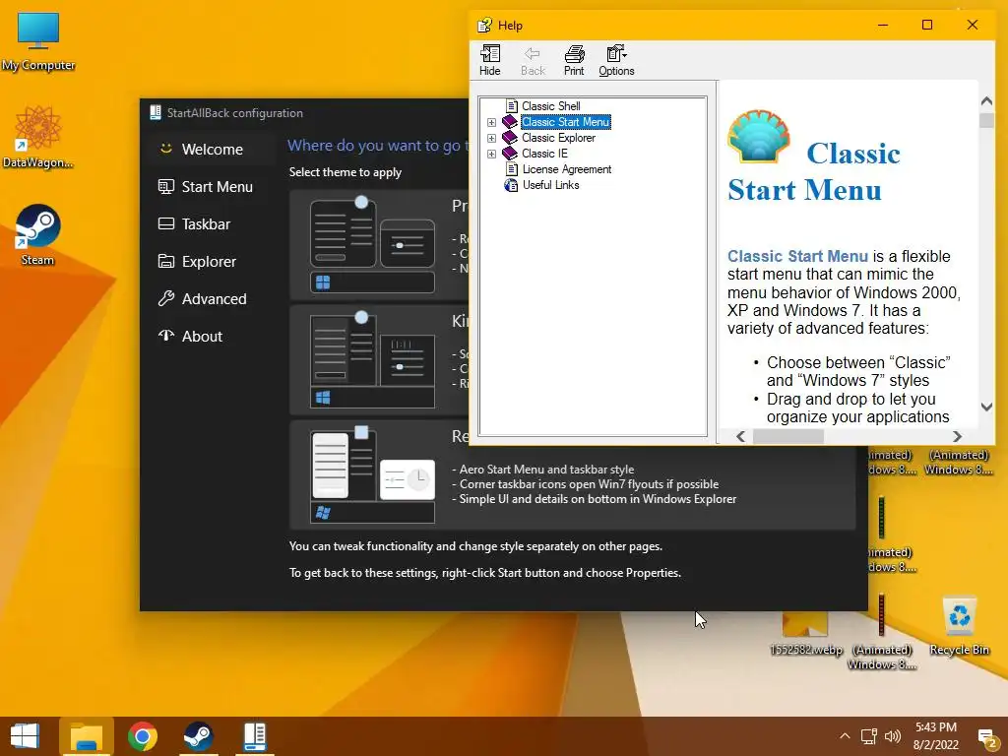Select the Aero Start Menu theme preview
The height and width of the screenshot is (756, 1008).
pos(372,475)
